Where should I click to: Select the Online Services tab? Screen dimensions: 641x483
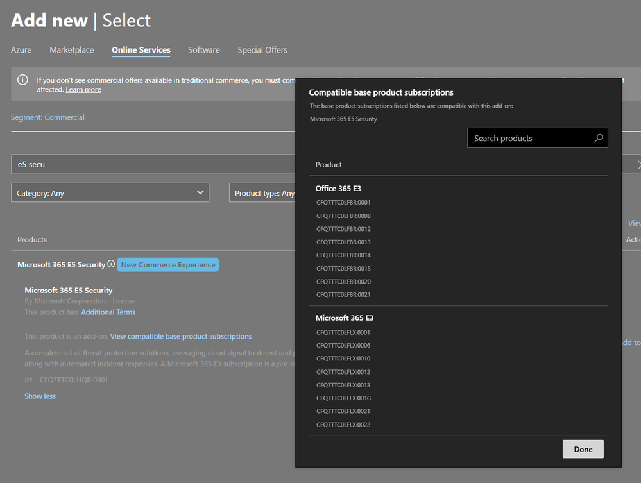click(141, 50)
